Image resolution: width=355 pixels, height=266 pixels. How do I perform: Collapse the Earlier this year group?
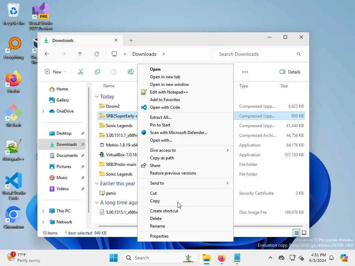tap(97, 184)
